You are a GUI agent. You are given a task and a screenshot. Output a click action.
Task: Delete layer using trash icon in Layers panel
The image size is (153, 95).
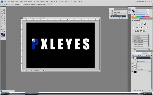click(150, 91)
